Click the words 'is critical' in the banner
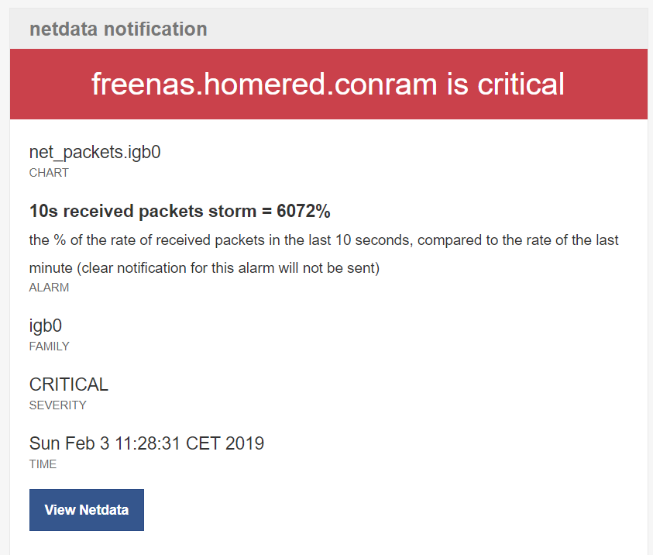The height and width of the screenshot is (555, 653). 505,84
